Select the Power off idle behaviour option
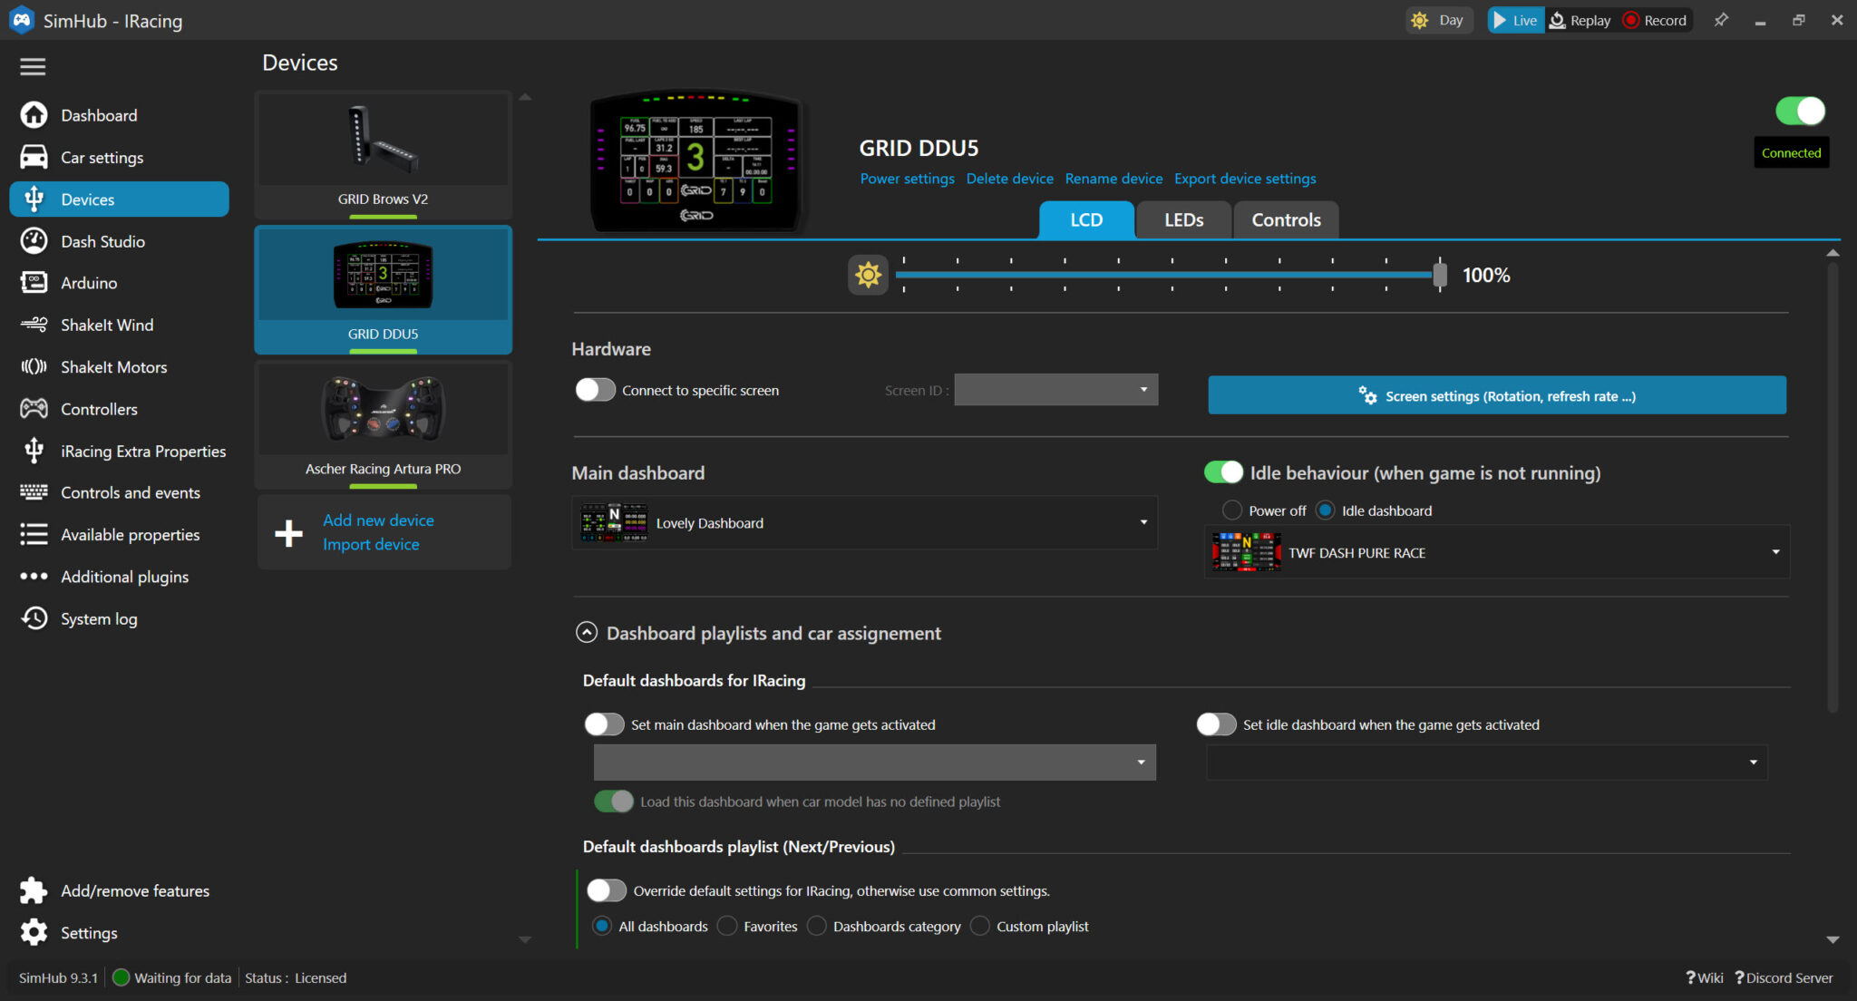This screenshot has height=1001, width=1857. click(1232, 510)
